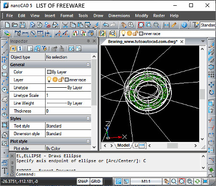Select the Polygon tool in left toolbar
This screenshot has width=216, height=186.
click(x=5, y=67)
